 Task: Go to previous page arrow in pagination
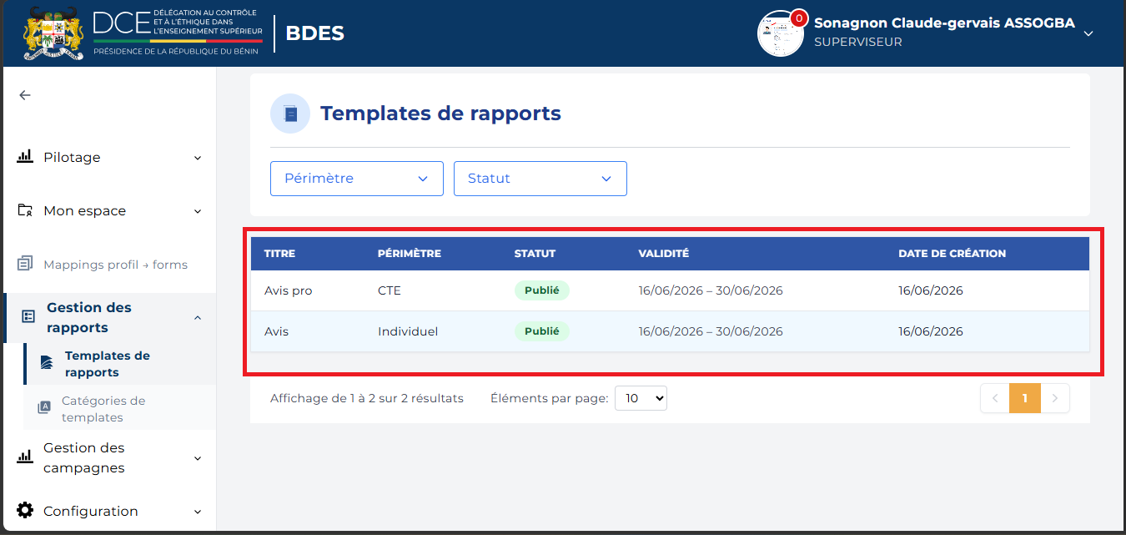click(995, 398)
